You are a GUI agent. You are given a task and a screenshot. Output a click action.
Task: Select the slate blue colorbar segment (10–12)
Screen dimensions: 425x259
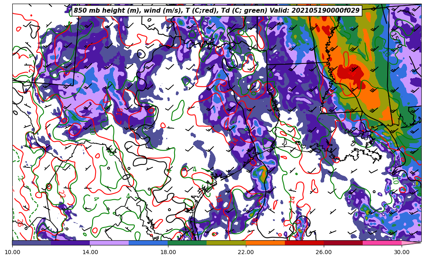32,243
